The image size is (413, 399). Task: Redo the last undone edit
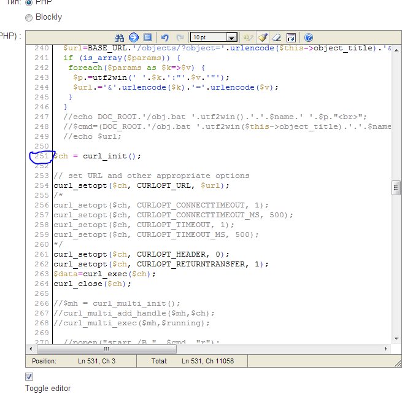pyautogui.click(x=180, y=37)
